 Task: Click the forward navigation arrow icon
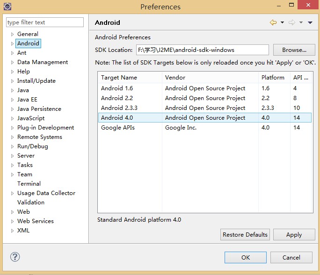[x=292, y=22]
